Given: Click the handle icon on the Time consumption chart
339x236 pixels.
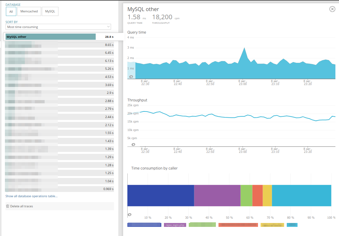Looking at the screenshot, I should pyautogui.click(x=130, y=214).
